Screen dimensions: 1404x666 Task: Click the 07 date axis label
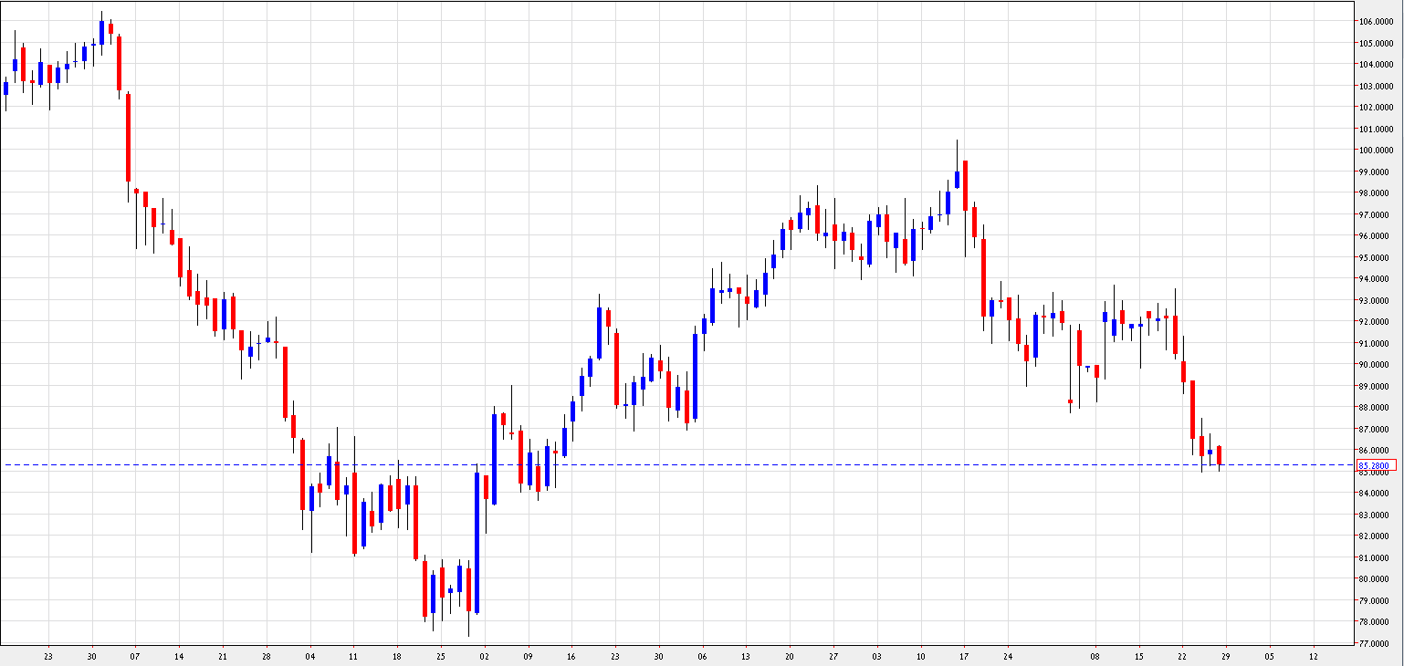[x=135, y=656]
